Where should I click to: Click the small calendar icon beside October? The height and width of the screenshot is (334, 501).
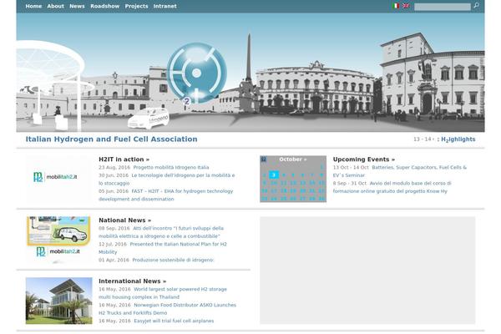coord(264,159)
